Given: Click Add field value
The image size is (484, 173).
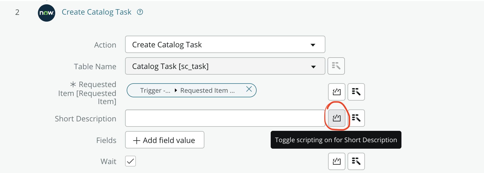Looking at the screenshot, I should [164, 140].
